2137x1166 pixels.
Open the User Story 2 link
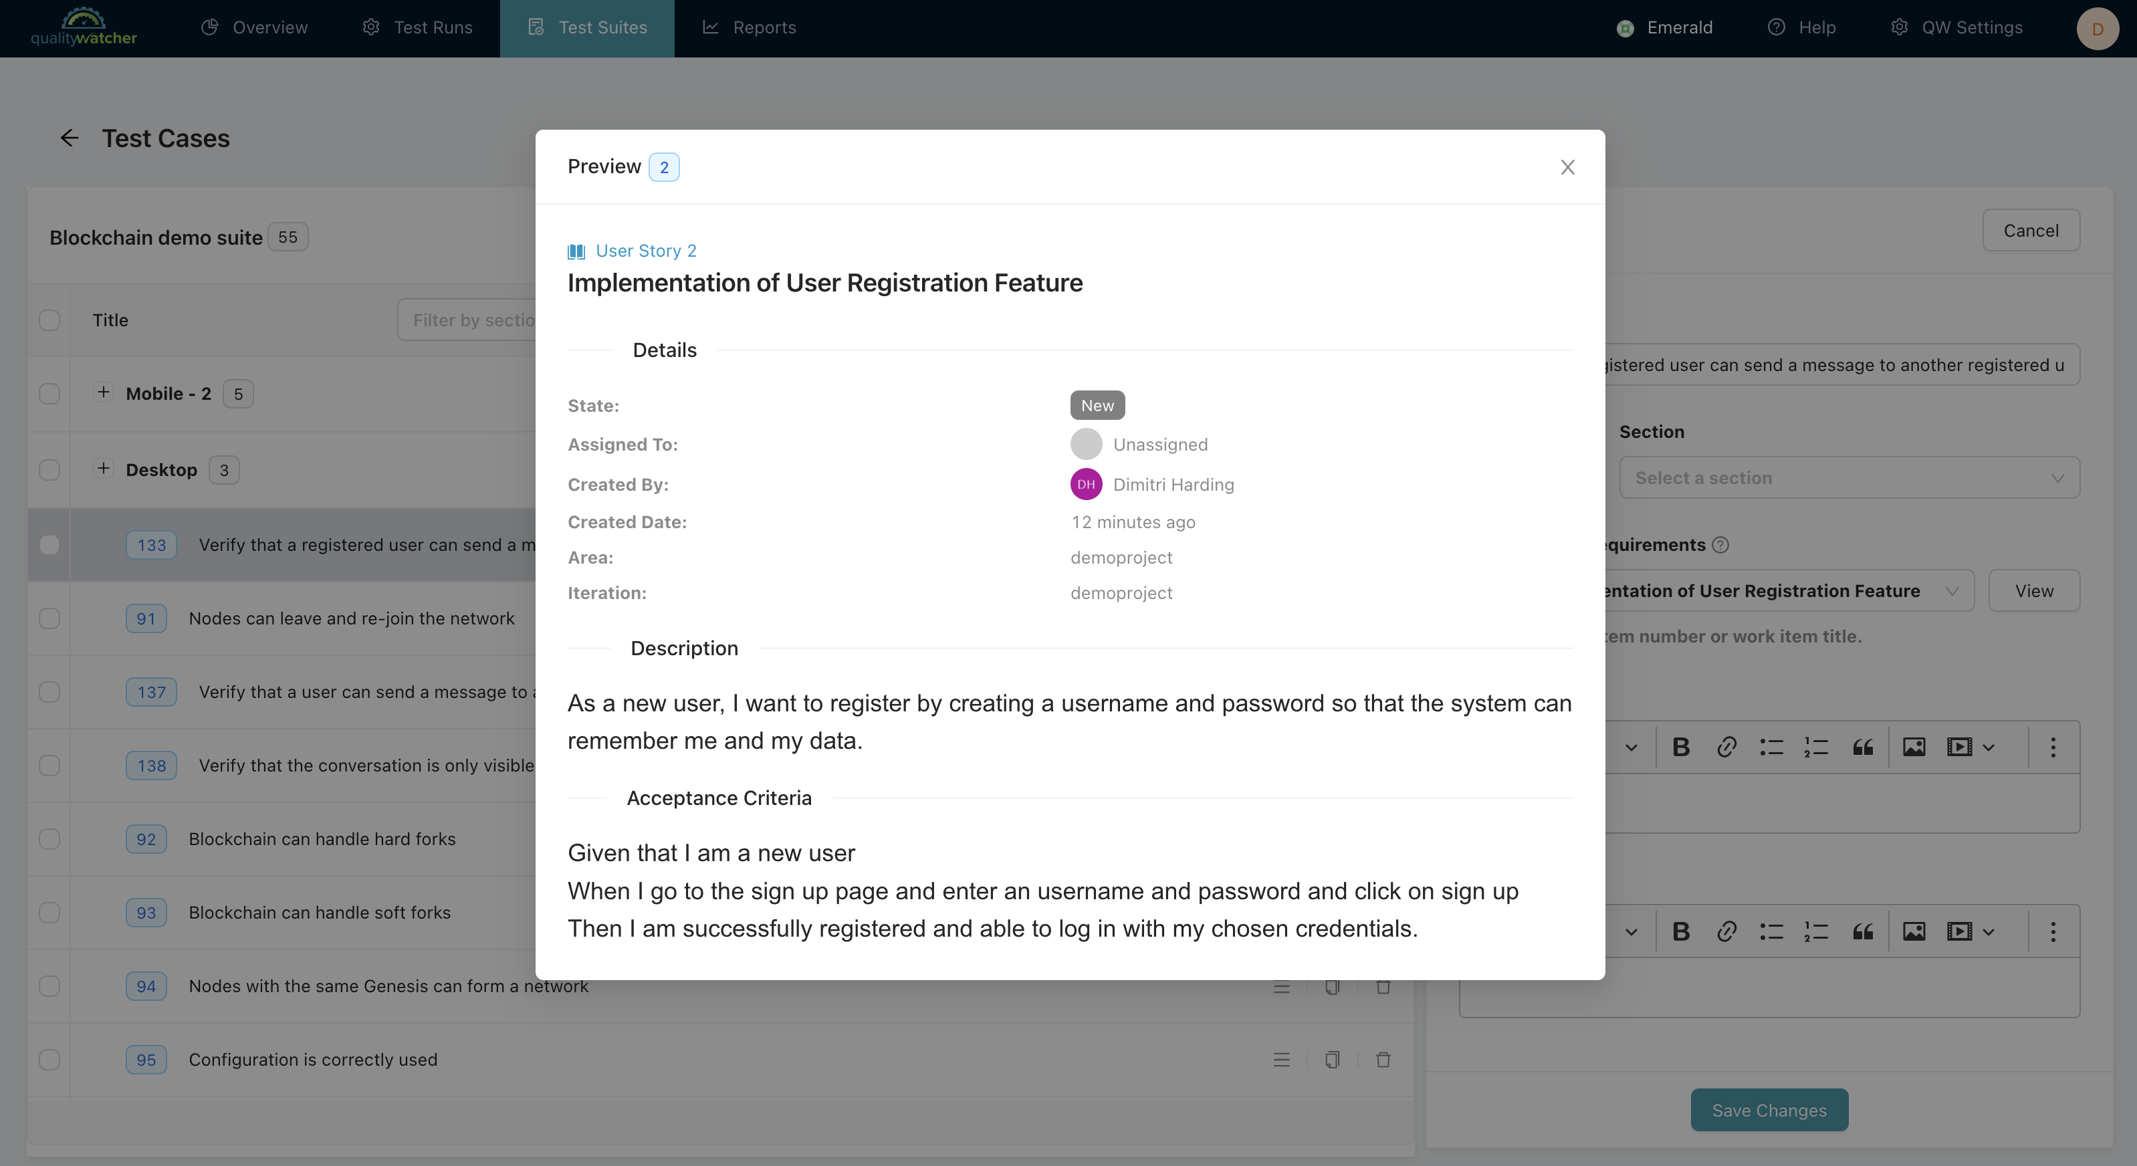coord(645,251)
